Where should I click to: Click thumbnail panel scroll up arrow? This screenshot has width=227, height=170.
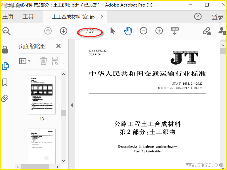pos(63,74)
